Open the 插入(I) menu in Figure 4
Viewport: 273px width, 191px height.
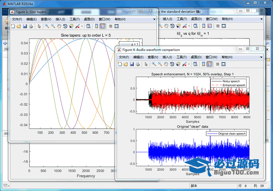pos(167,57)
